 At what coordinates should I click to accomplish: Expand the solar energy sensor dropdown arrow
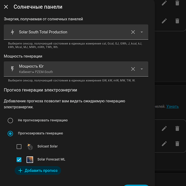[142, 32]
